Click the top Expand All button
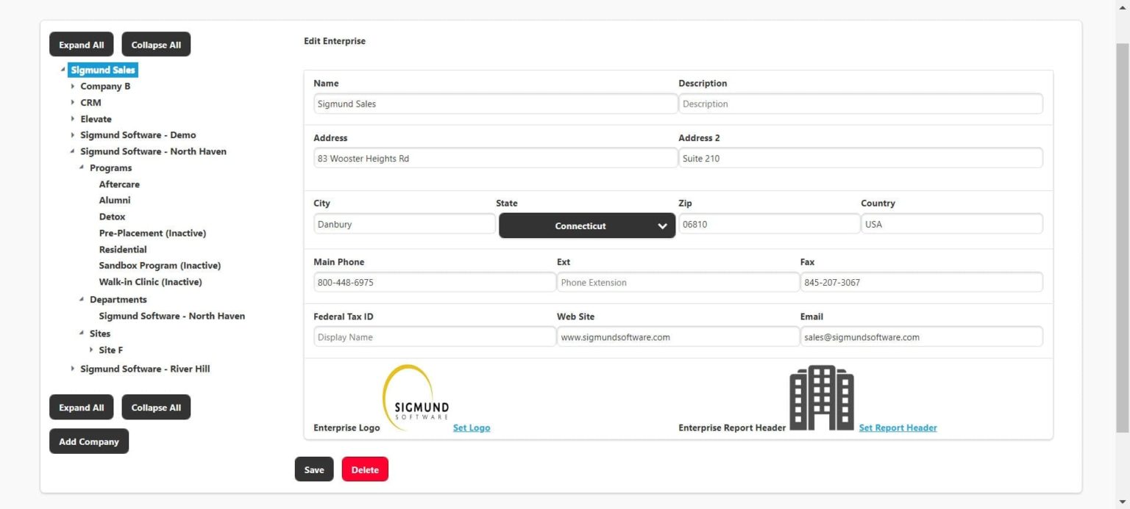This screenshot has height=509, width=1130. pyautogui.click(x=81, y=44)
